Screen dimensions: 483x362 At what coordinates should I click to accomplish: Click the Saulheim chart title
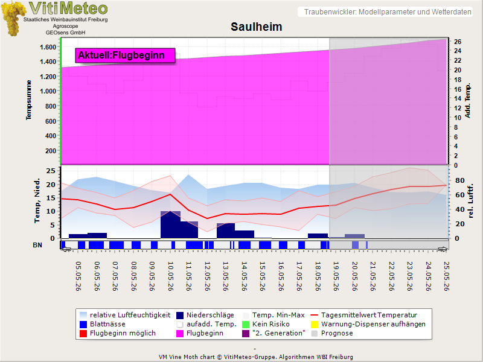(x=256, y=27)
